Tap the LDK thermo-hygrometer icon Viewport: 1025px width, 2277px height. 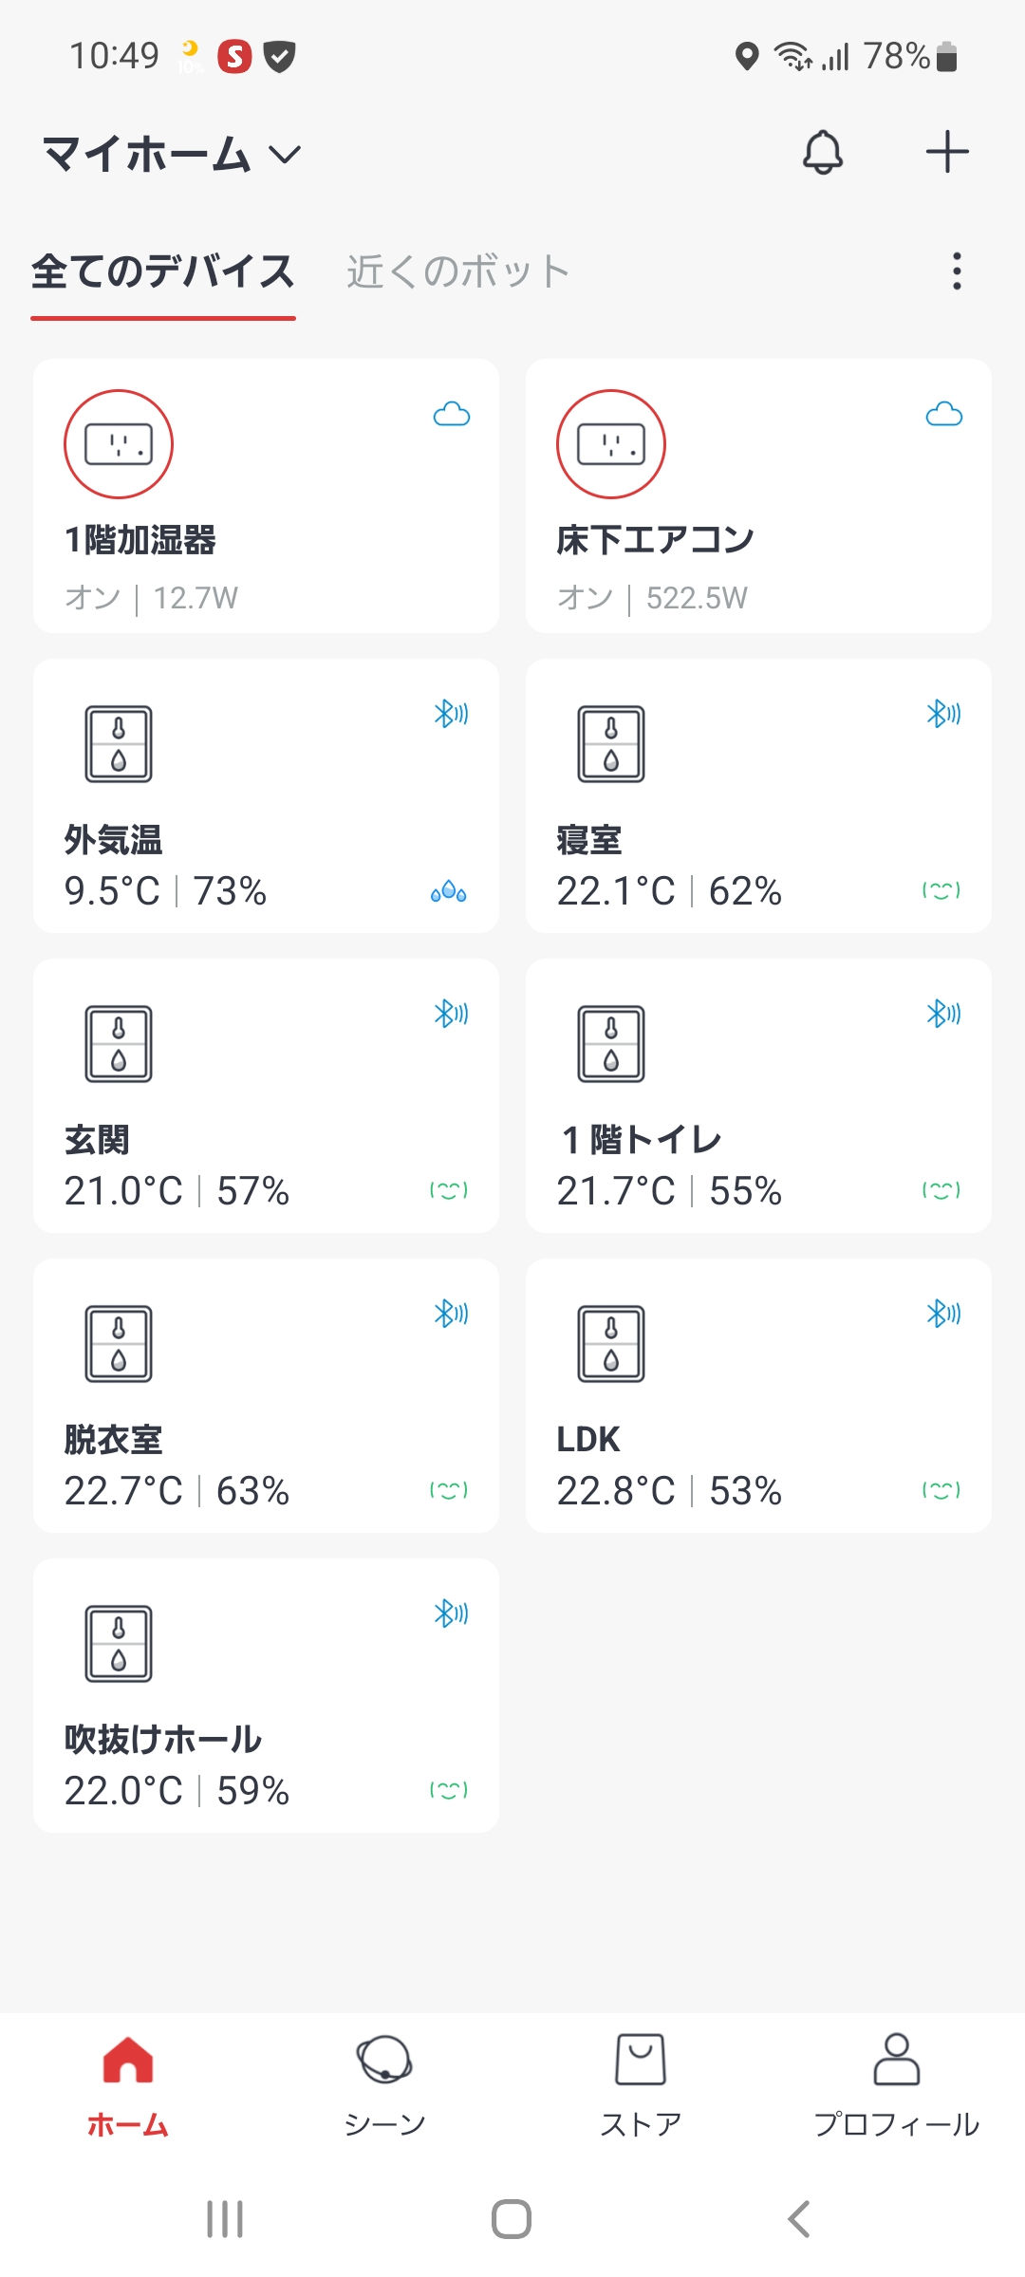click(611, 1343)
